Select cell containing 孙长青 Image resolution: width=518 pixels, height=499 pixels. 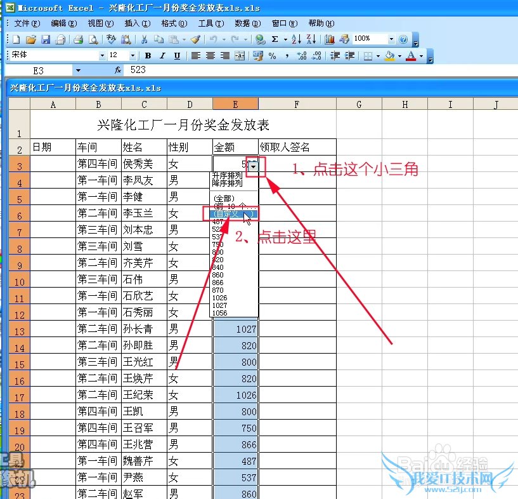144,329
